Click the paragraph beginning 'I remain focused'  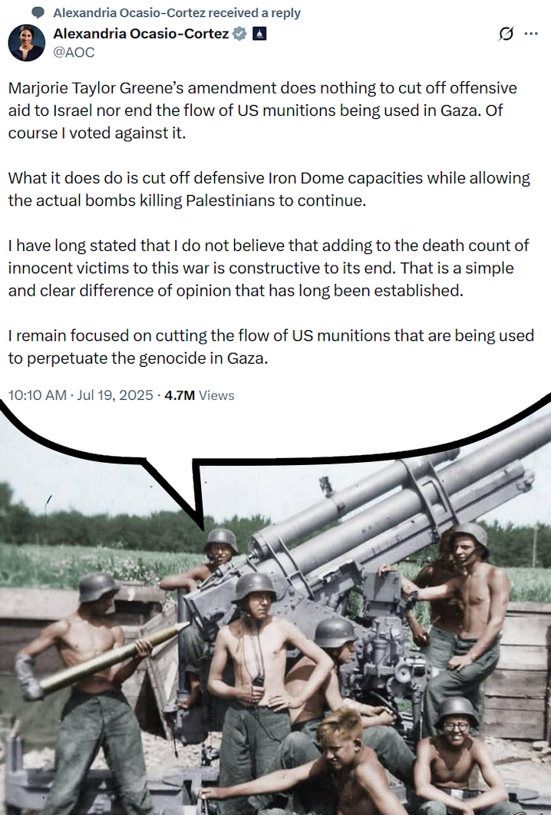tap(269, 348)
